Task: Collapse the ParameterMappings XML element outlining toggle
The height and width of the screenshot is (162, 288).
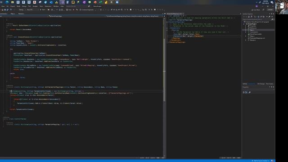Action: [x=167, y=22]
